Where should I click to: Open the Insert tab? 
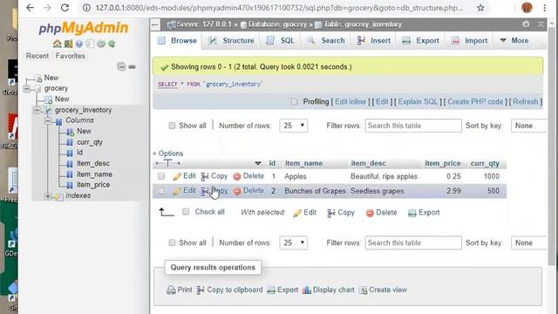click(374, 41)
